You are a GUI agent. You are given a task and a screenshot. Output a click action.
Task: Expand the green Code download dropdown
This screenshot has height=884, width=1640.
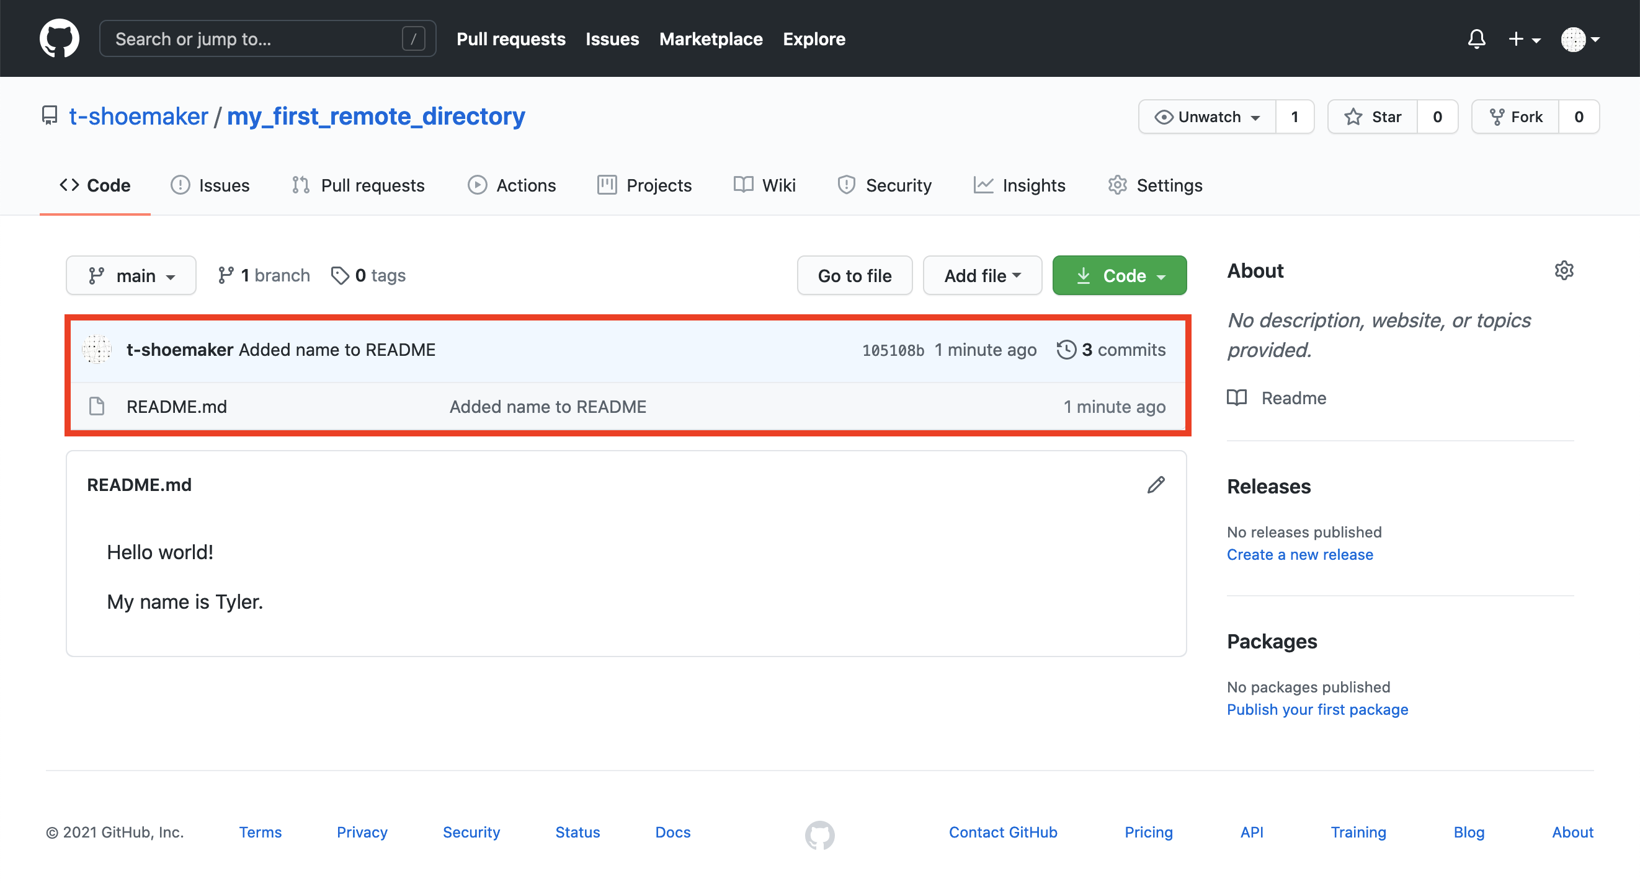pos(1119,276)
